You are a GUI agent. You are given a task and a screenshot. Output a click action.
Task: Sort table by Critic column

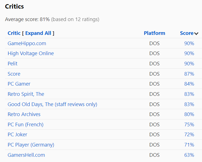14,33
